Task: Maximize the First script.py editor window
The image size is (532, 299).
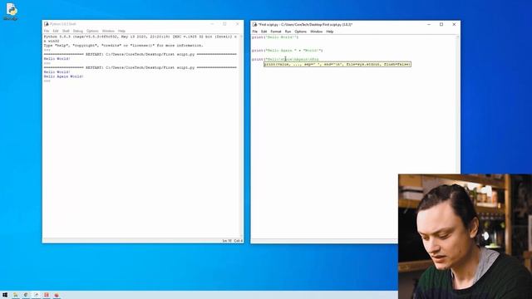Action: click(x=441, y=24)
